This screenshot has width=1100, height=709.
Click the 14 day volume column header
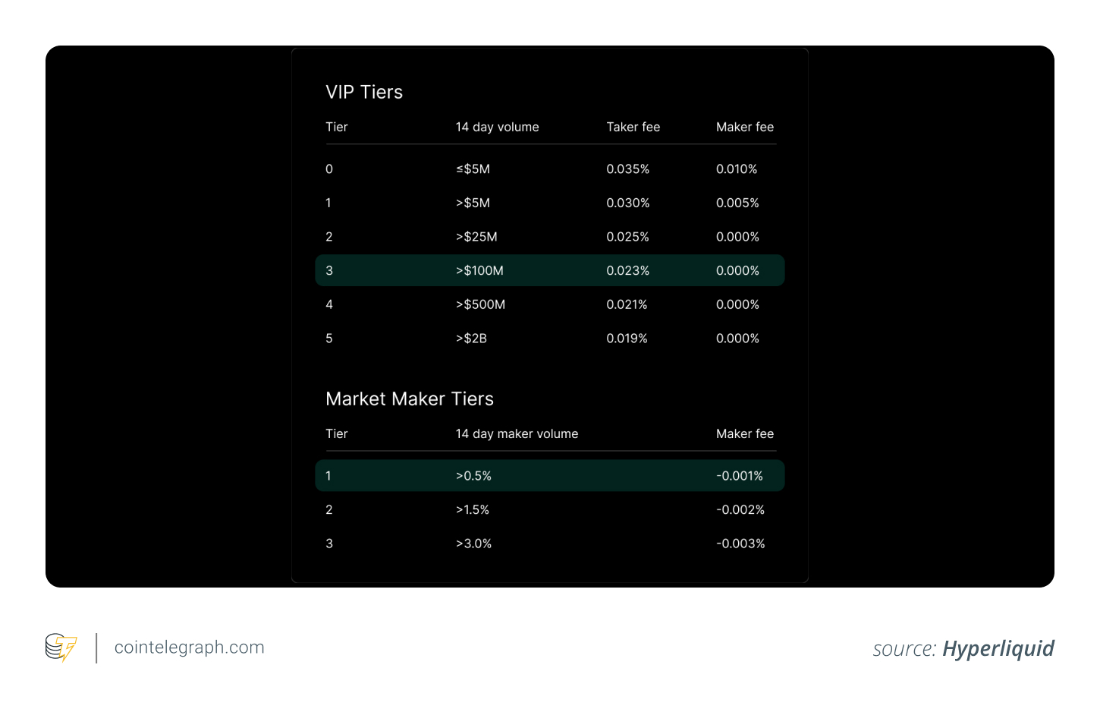497,128
